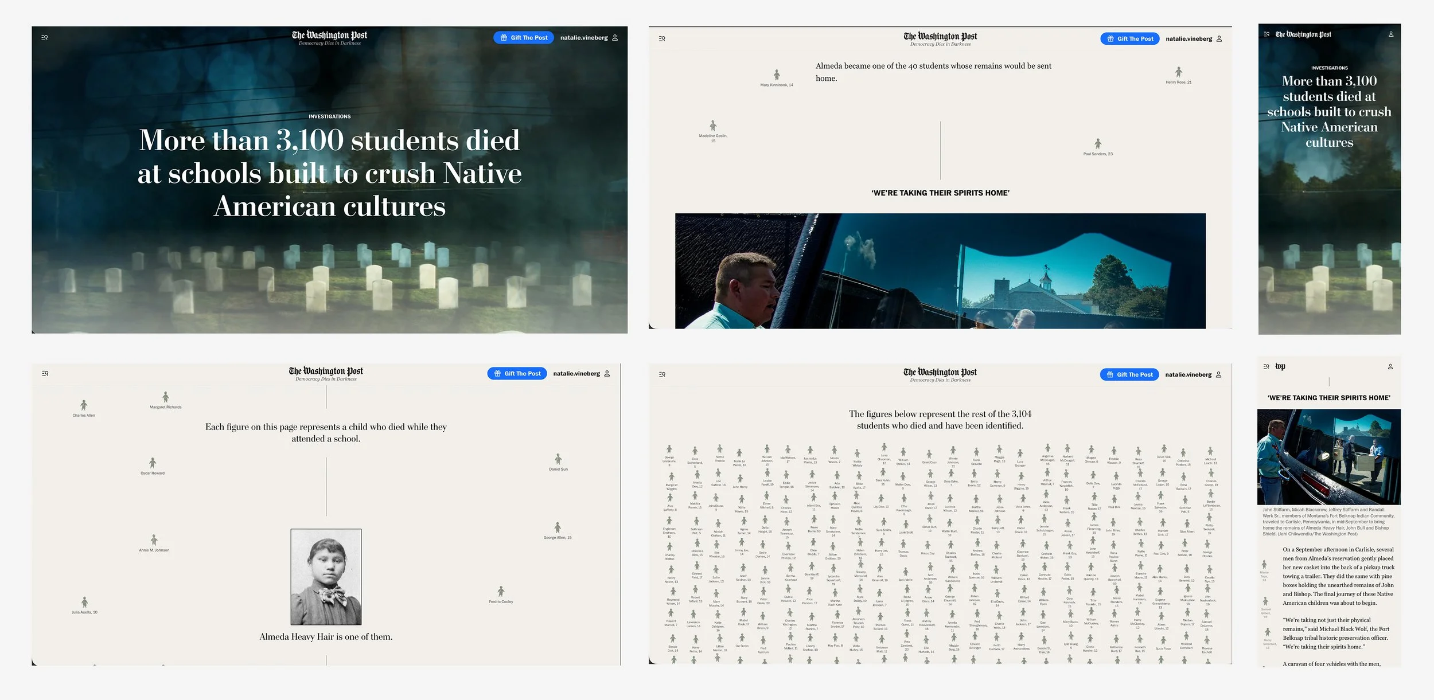Viewport: 1434px width, 700px height.
Task: Click the Fredric Cooley child figure icon
Action: point(501,591)
